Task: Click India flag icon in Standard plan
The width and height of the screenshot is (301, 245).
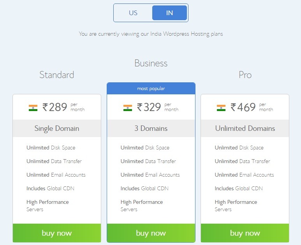Action: [33, 108]
